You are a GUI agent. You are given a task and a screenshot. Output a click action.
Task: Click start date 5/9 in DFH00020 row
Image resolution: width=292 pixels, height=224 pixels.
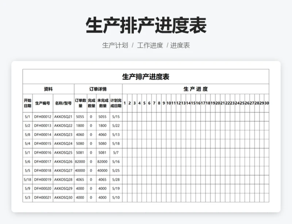point(27,189)
